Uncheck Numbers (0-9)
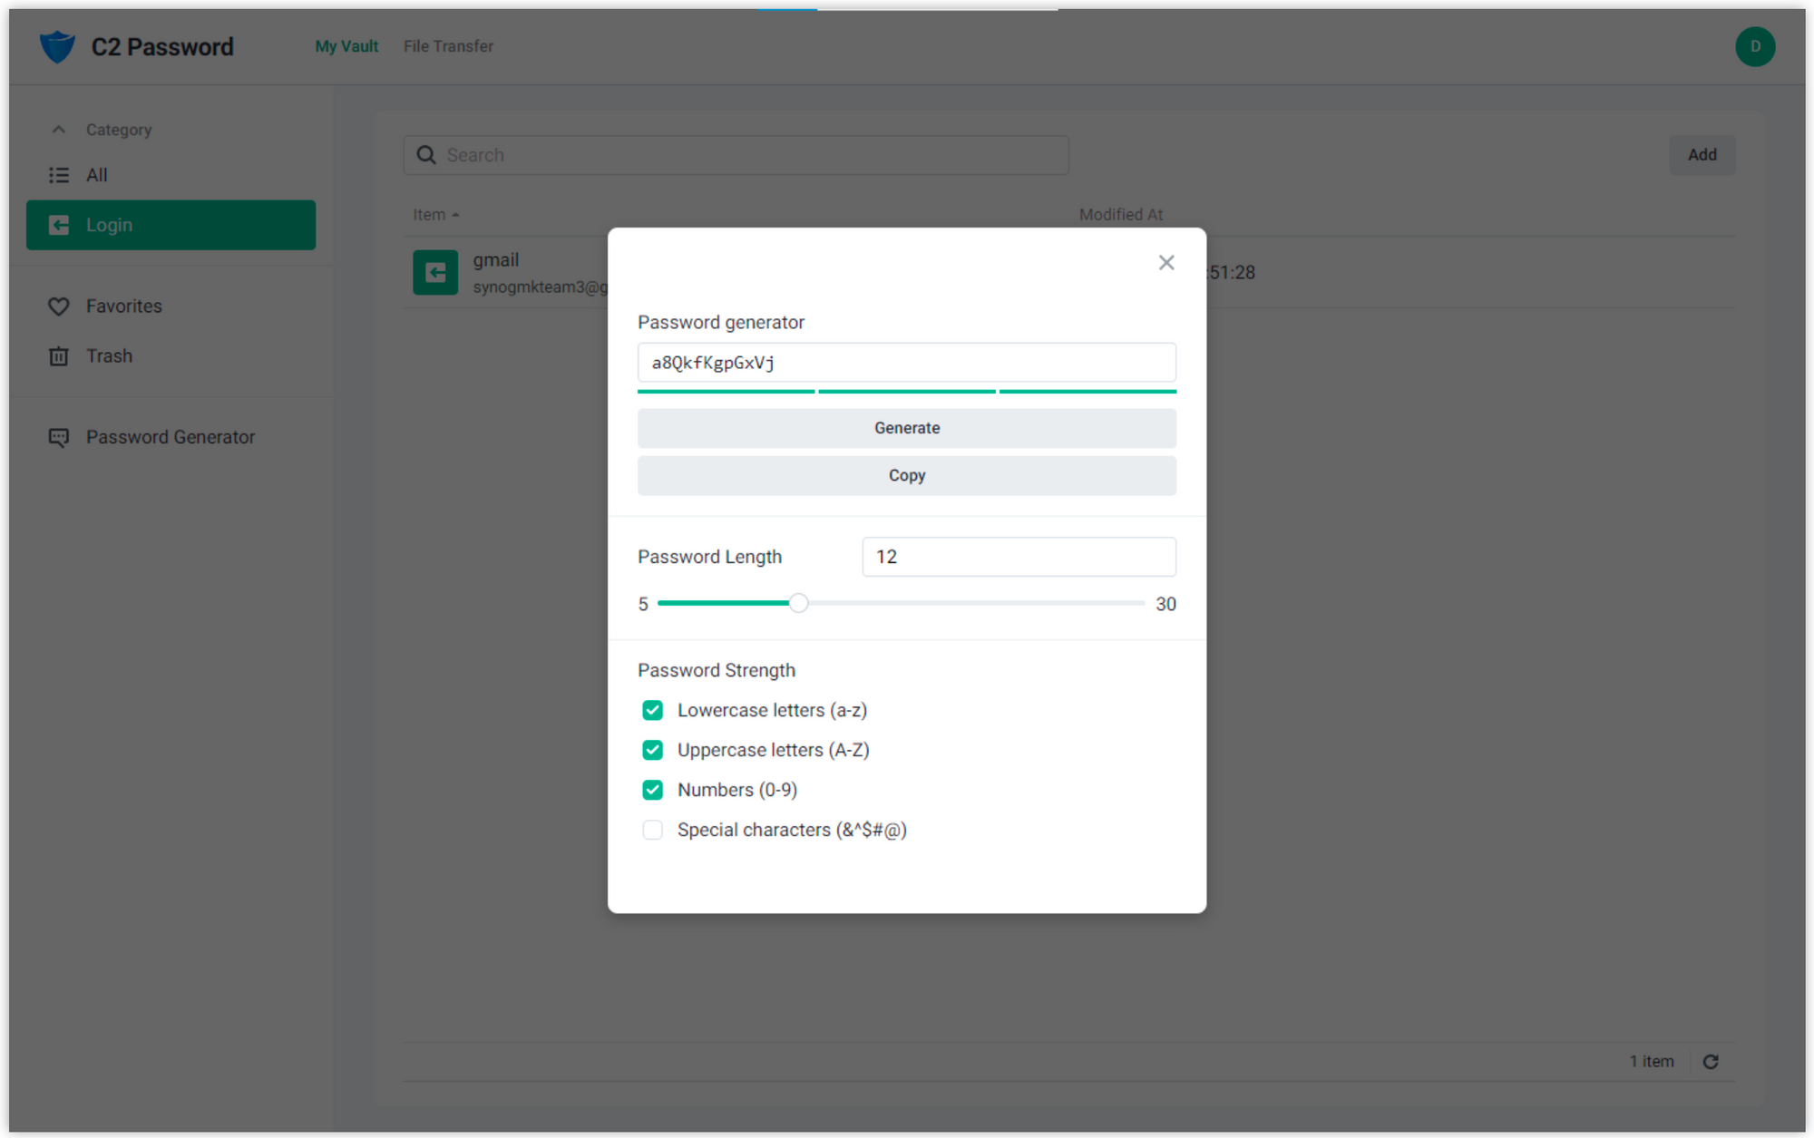The height and width of the screenshot is (1138, 1814). tap(652, 790)
